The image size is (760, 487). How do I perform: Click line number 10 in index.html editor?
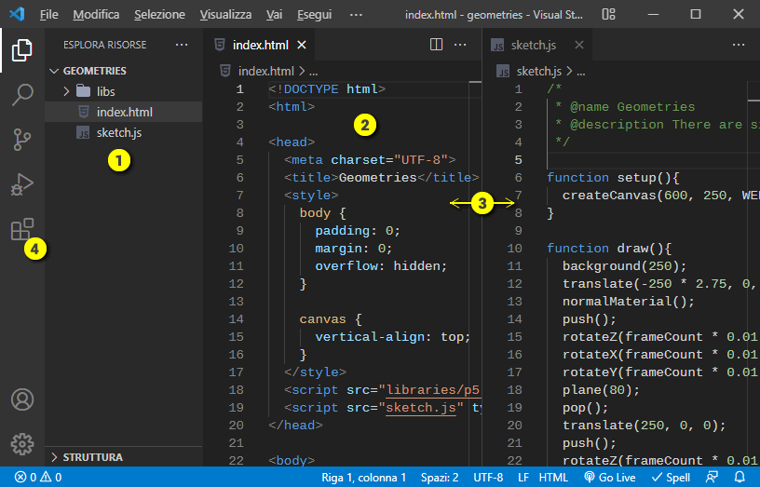tap(236, 248)
